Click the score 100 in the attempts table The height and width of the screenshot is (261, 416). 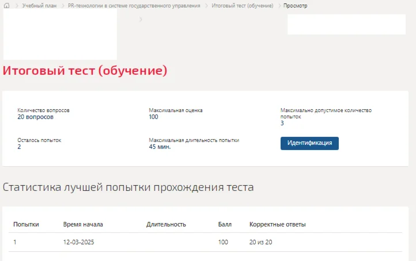click(x=223, y=242)
